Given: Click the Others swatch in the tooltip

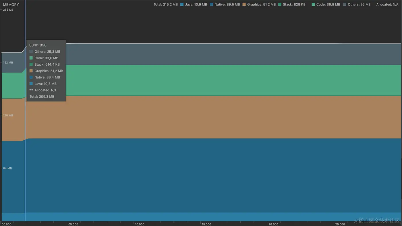Looking at the screenshot, I should point(31,52).
